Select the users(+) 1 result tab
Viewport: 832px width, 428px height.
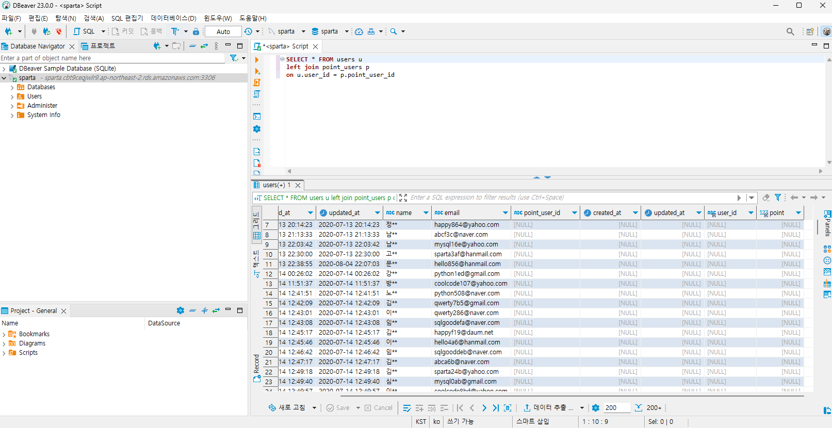(277, 185)
